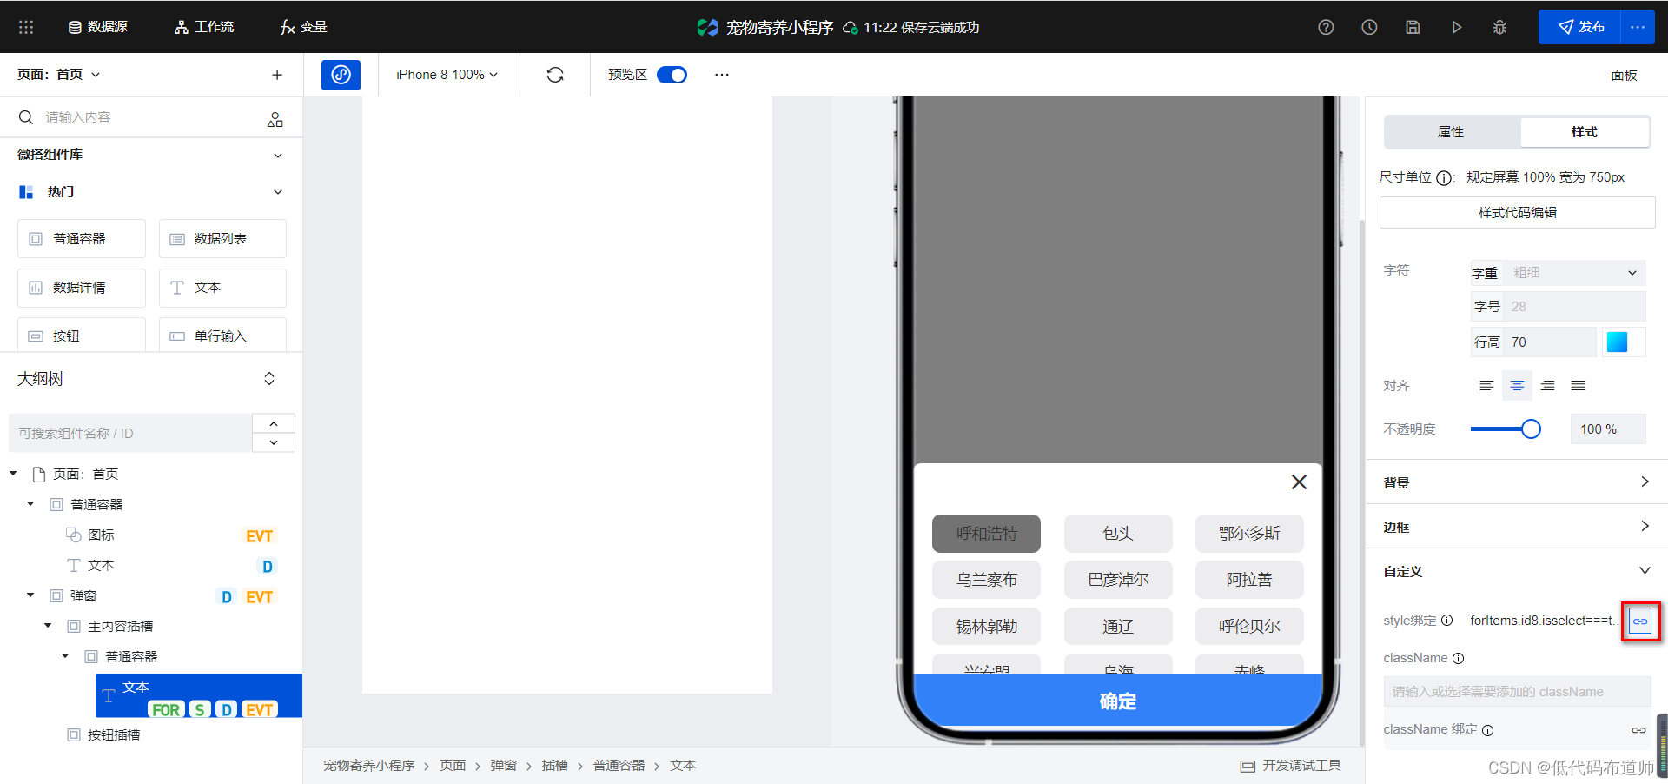
Task: Set text alignment to left
Action: (x=1486, y=386)
